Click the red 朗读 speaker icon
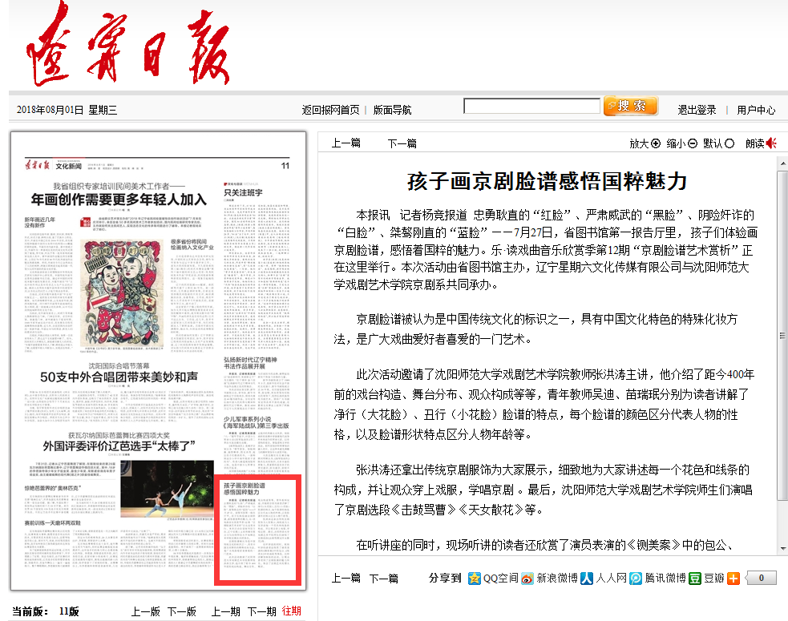The height and width of the screenshot is (621, 788). pos(771,143)
